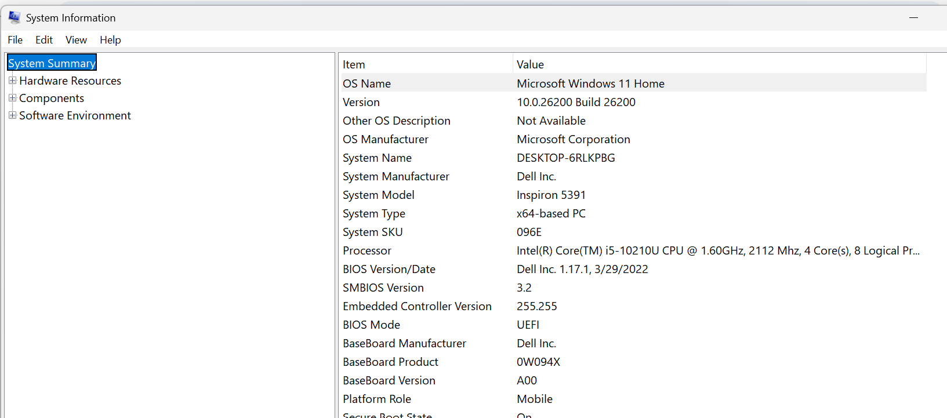The width and height of the screenshot is (947, 418).
Task: Select the BaseBoard Version row
Action: point(633,380)
